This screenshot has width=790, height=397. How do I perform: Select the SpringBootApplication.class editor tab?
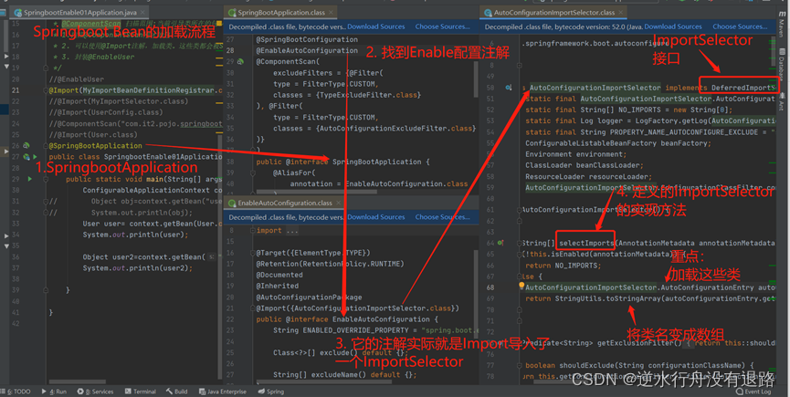click(x=280, y=12)
